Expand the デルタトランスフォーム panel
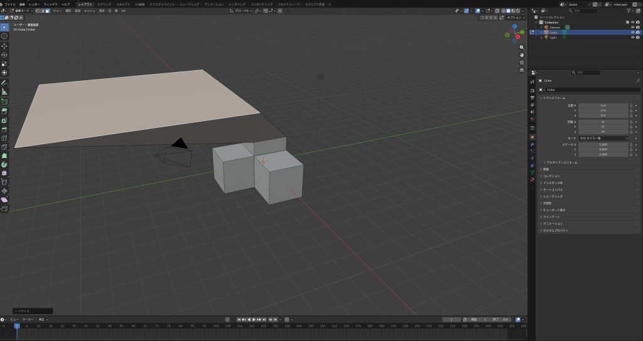Viewport: 643px width, 341px height. click(561, 162)
